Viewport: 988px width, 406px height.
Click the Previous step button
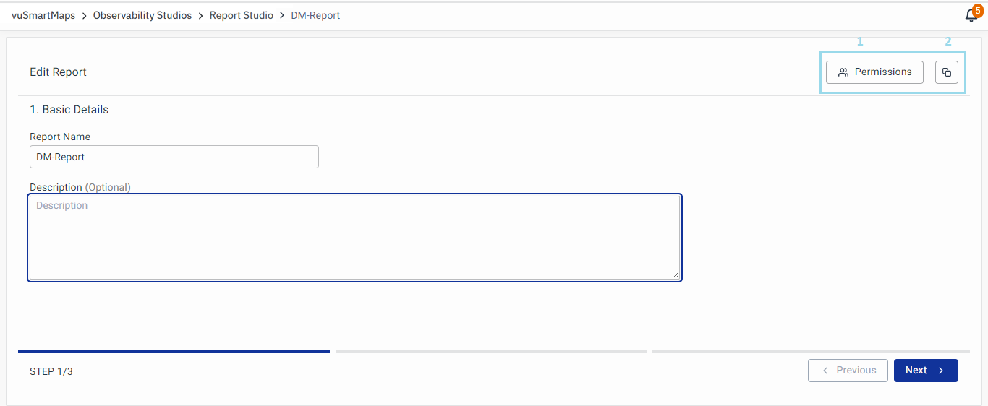click(x=848, y=371)
